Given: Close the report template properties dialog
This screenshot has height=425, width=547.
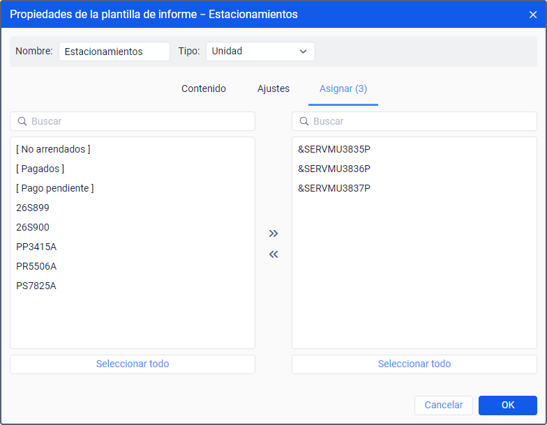Looking at the screenshot, I should 533,15.
